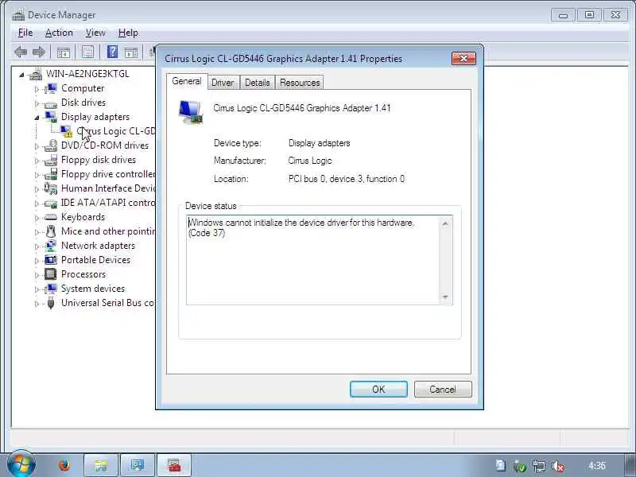The width and height of the screenshot is (636, 477).
Task: Expand the Computer tree node
Action: [37, 89]
